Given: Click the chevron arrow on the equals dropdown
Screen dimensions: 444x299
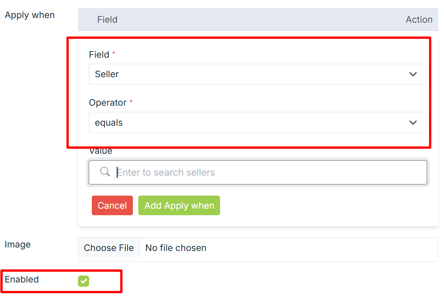Looking at the screenshot, I should 413,123.
